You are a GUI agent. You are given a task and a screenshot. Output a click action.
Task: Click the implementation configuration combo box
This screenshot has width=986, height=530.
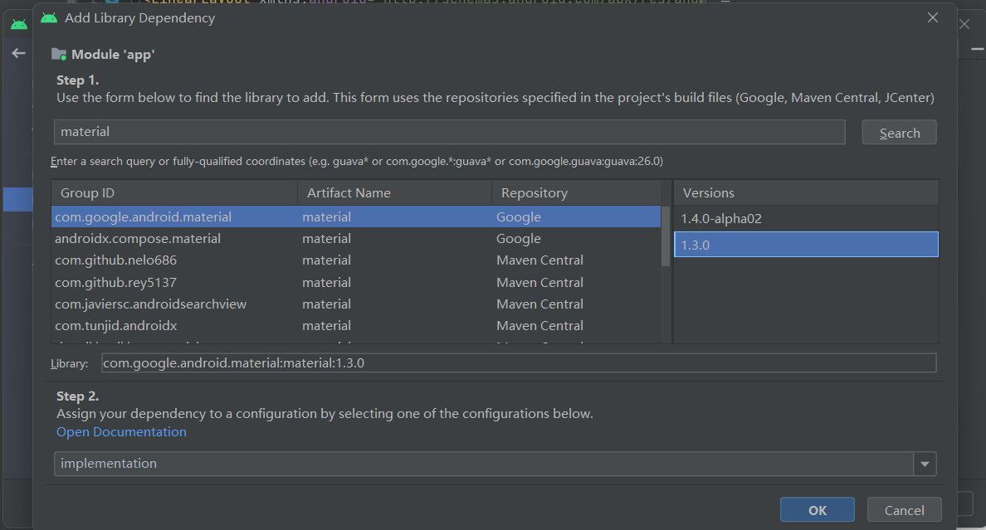[483, 464]
